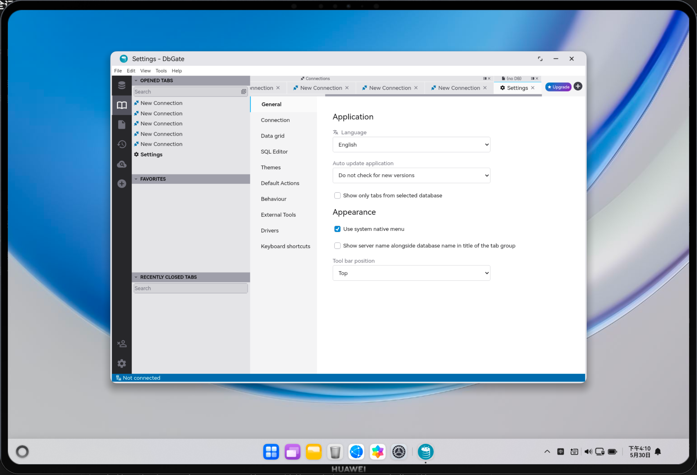The image size is (697, 475).
Task: Select the Data grid settings category
Action: [x=284, y=136]
